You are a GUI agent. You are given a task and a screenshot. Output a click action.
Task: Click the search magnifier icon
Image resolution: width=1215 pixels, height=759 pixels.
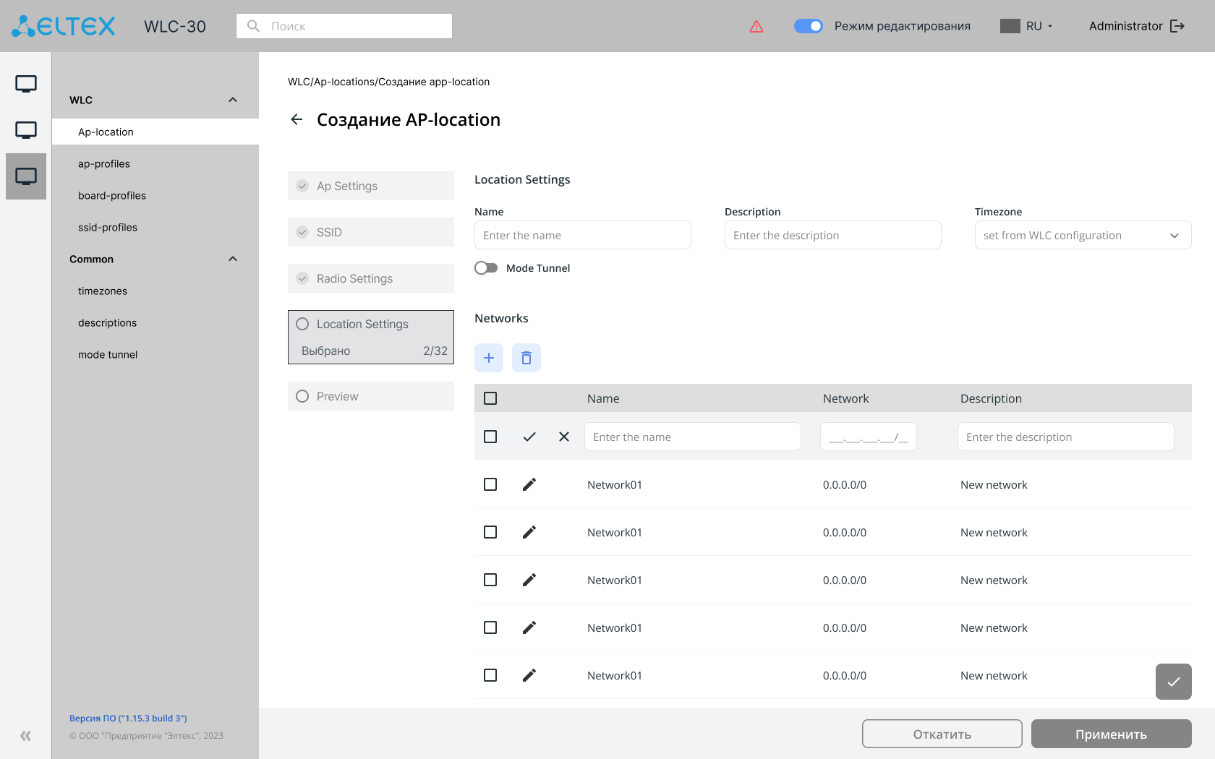(x=253, y=26)
